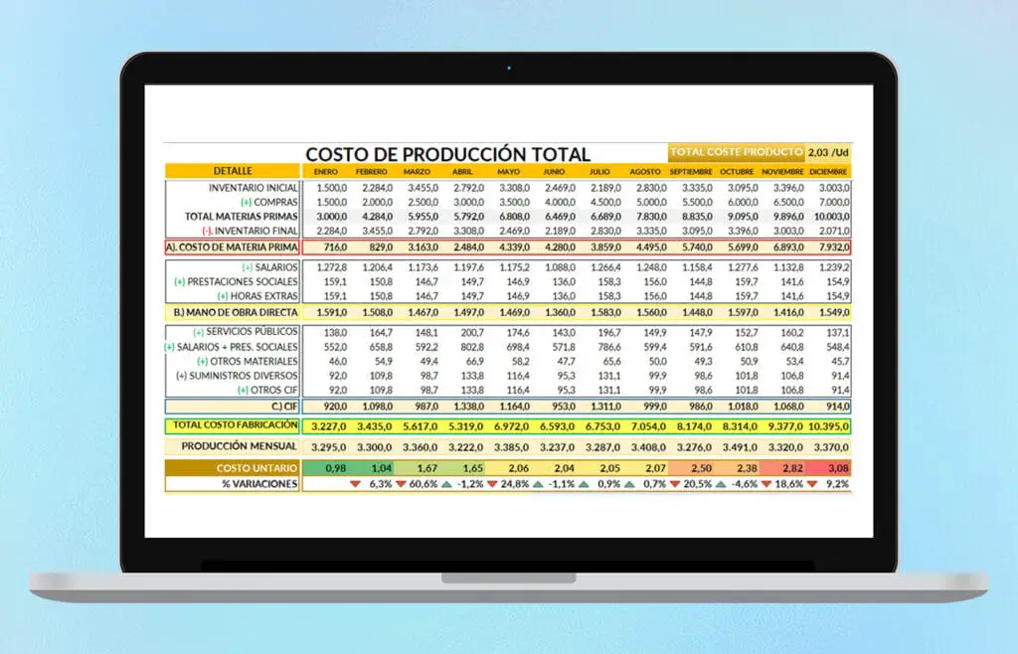This screenshot has height=654, width=1018.
Task: Select the red decrease triangle under MARZO
Action: coord(399,485)
